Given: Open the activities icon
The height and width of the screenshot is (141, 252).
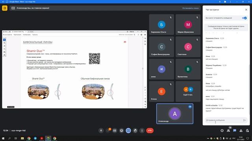Looking at the screenshot, I should (241, 130).
